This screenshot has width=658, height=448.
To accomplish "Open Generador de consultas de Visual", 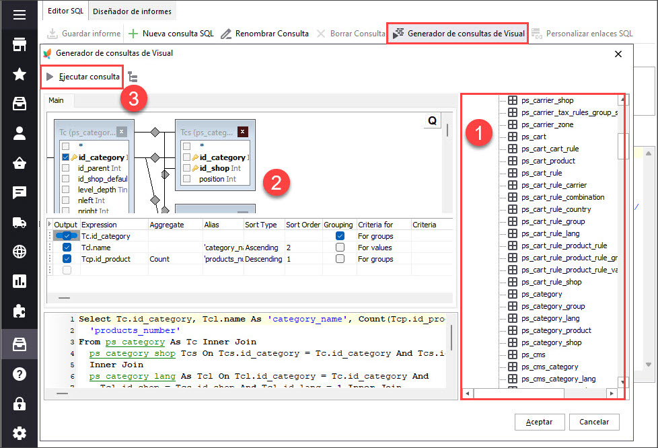I will click(x=458, y=34).
